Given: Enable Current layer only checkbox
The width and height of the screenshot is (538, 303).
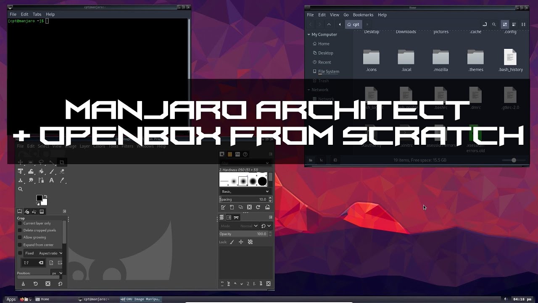Looking at the screenshot, I should tap(19, 223).
